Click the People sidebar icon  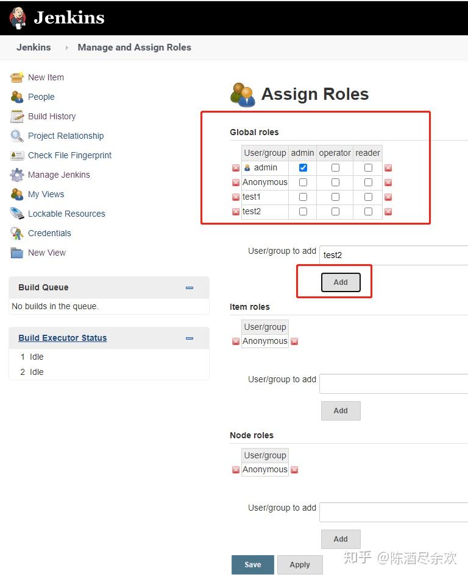tap(17, 97)
